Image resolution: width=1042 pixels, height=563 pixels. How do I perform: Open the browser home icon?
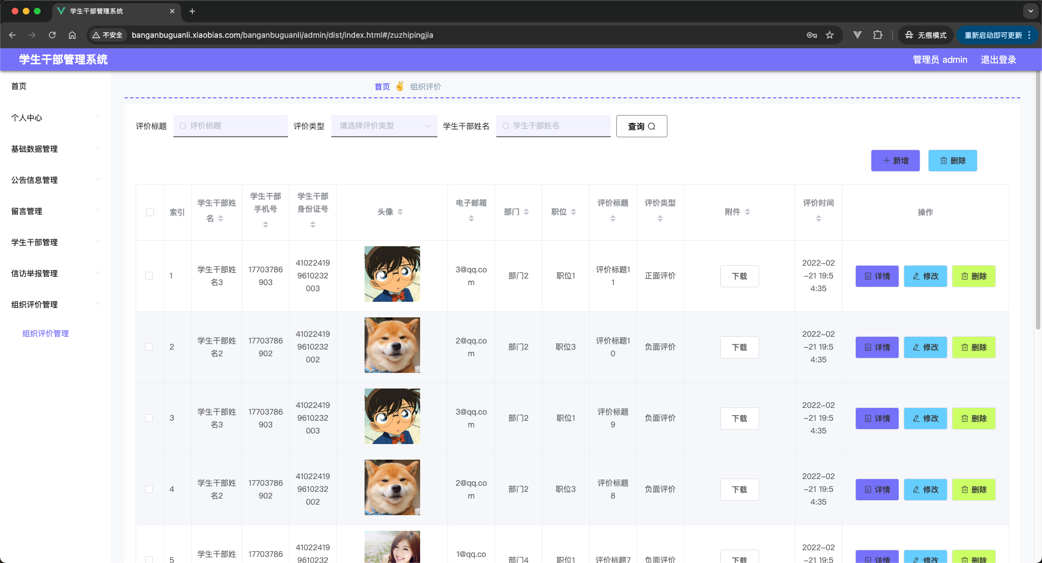tap(72, 35)
